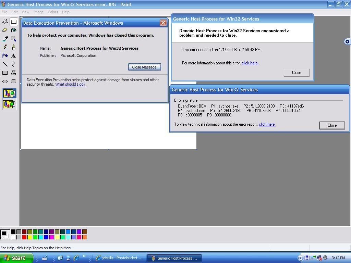Choose the bright red palette color
The width and height of the screenshot is (351, 263).
24,237
